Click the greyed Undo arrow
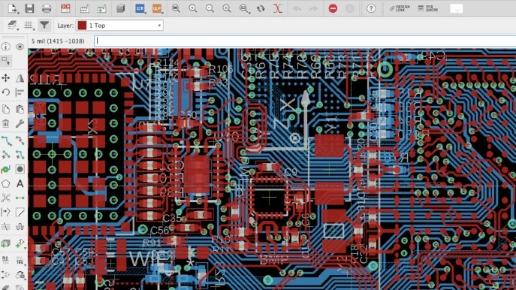516x290 pixels. (x=297, y=8)
